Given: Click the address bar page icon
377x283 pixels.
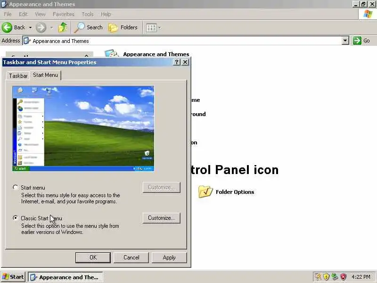Looking at the screenshot, I should coord(27,41).
